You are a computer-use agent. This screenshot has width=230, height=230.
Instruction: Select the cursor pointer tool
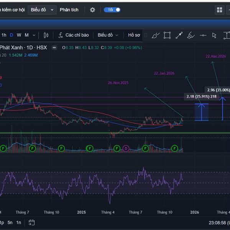pyautogui.click(x=214, y=35)
